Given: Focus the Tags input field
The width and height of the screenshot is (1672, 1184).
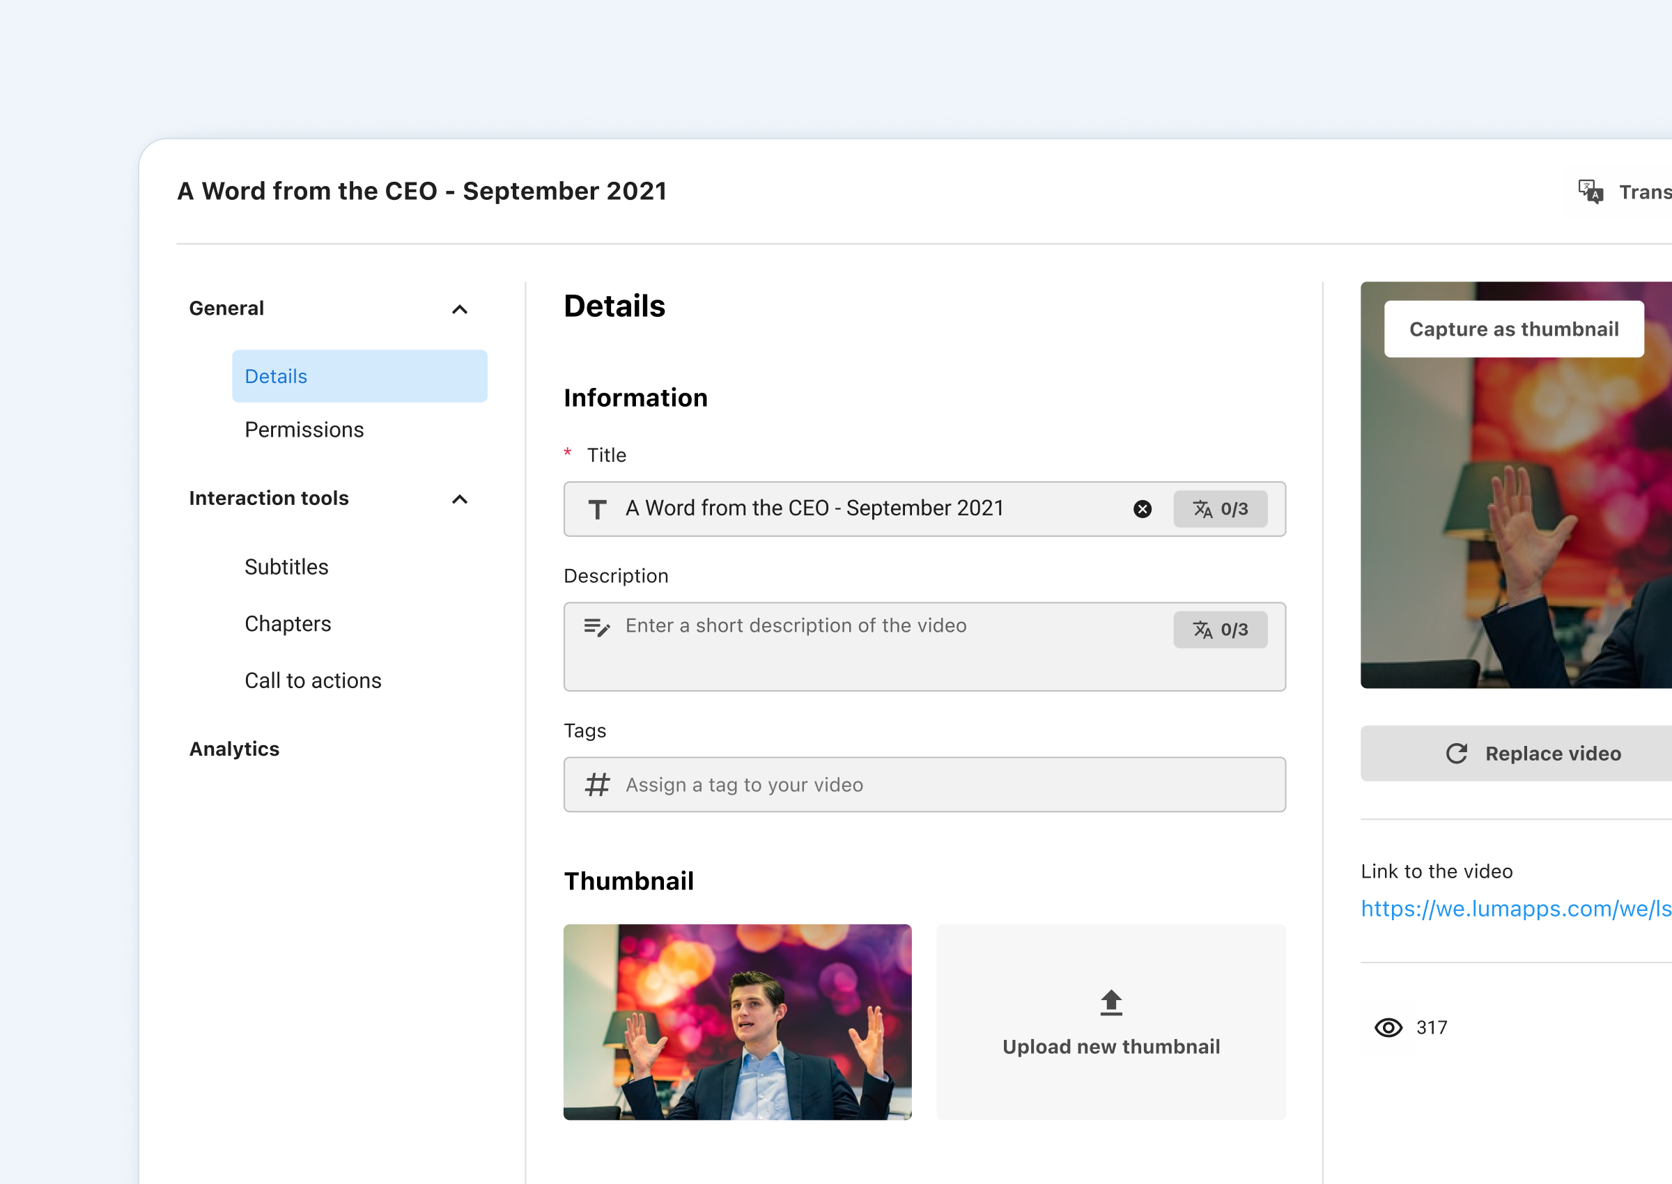Looking at the screenshot, I should click(x=924, y=784).
